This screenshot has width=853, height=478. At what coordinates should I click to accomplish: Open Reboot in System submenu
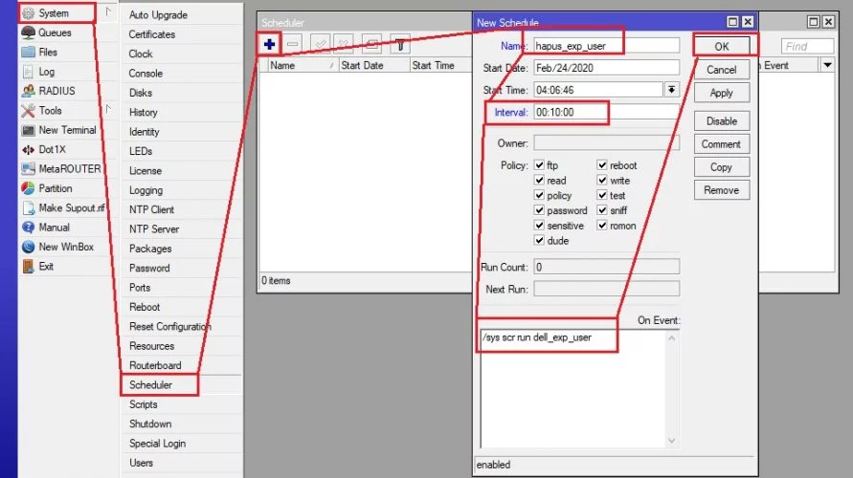[x=145, y=307]
